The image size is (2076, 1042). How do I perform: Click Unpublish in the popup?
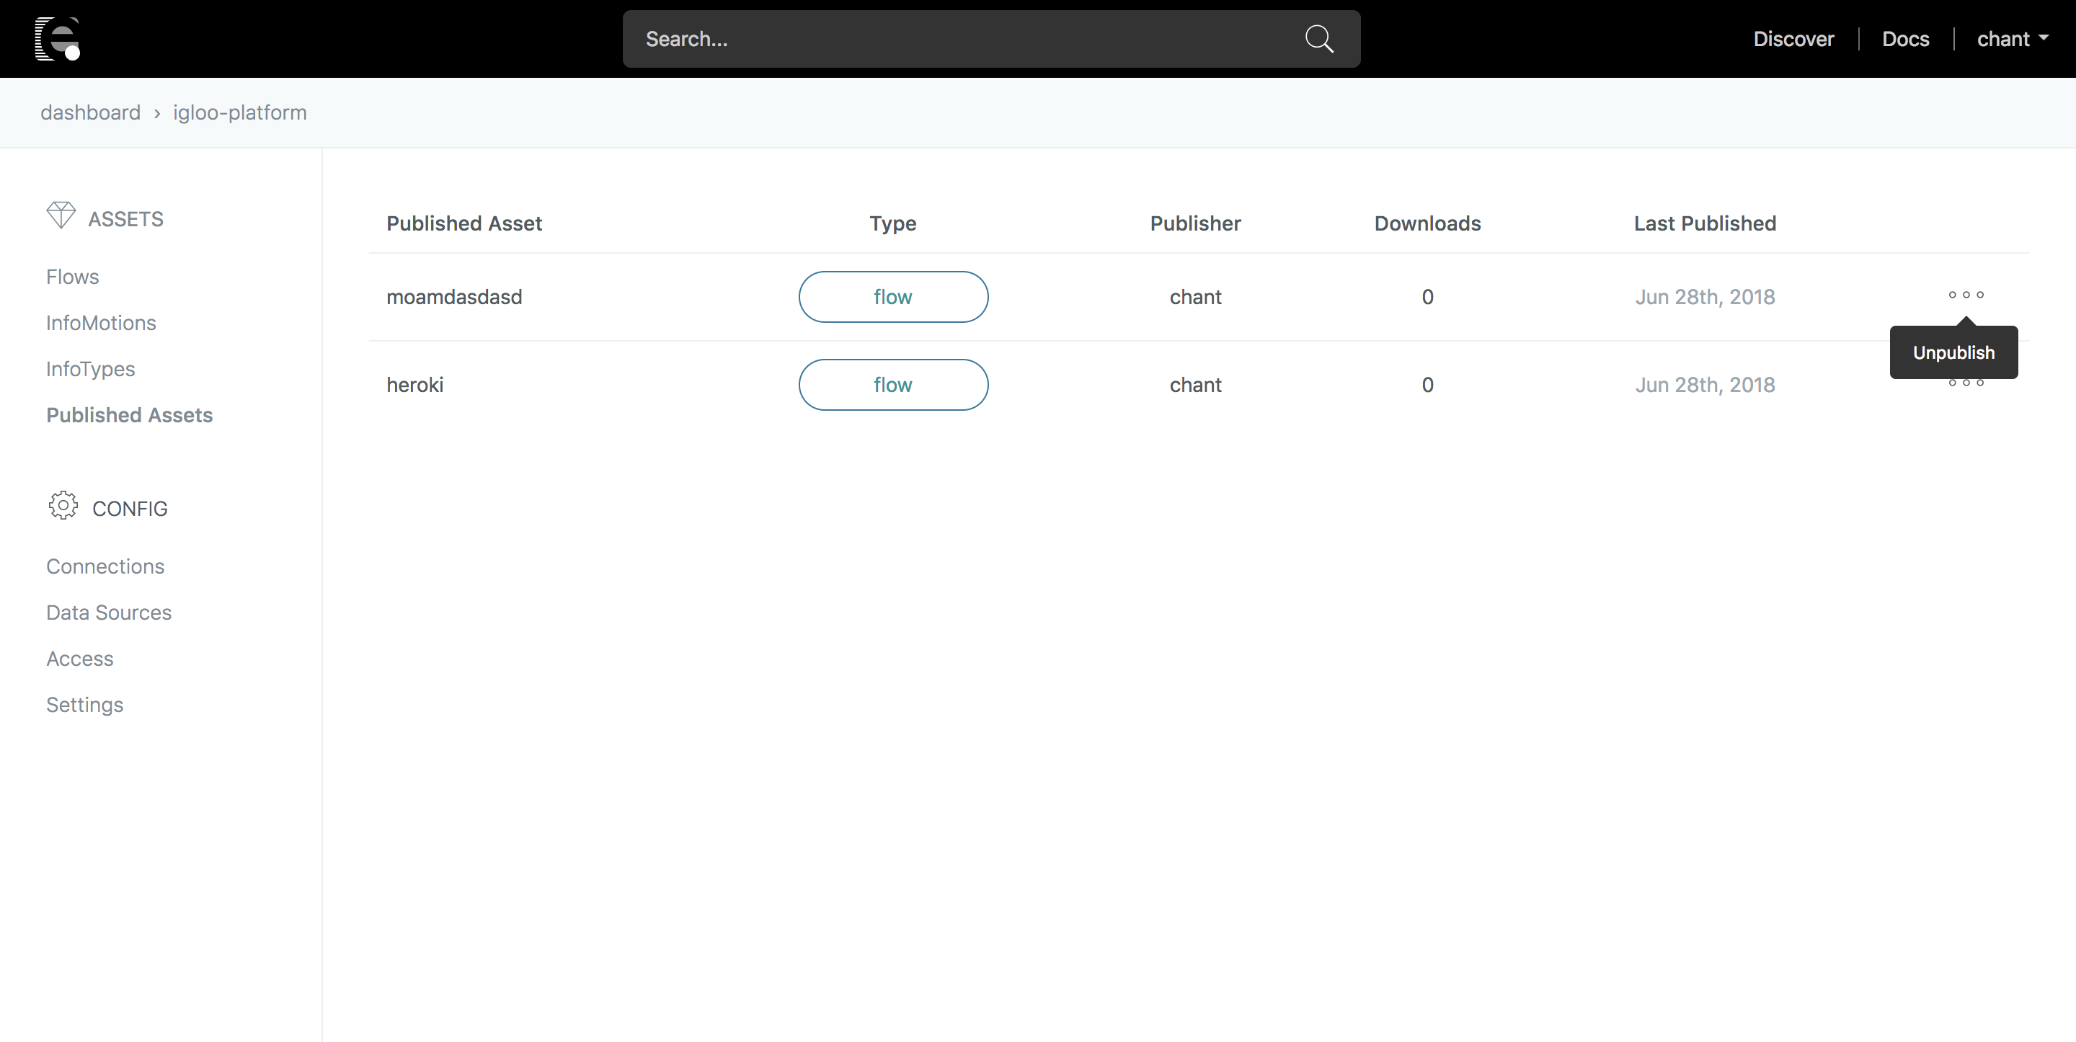[x=1953, y=353]
